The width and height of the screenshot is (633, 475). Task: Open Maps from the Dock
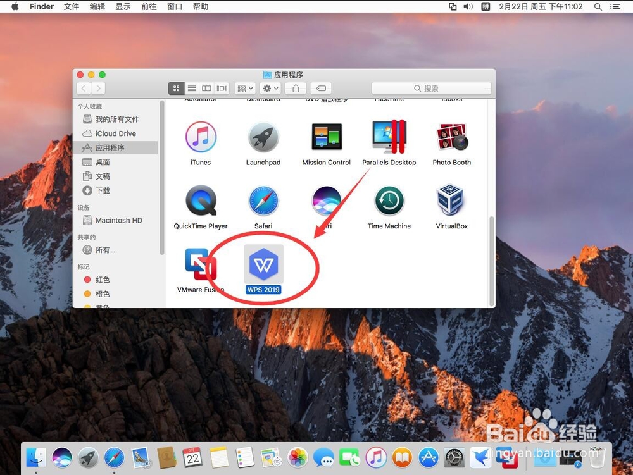click(x=271, y=458)
